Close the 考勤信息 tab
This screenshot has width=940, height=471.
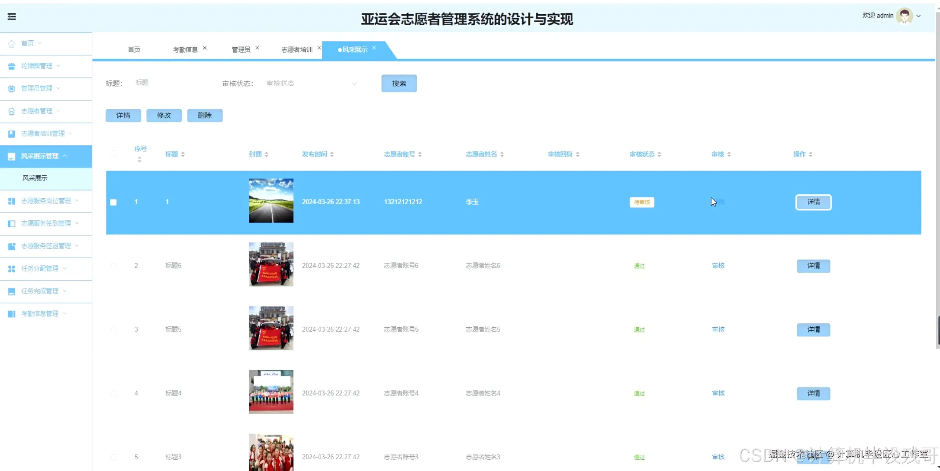point(205,48)
